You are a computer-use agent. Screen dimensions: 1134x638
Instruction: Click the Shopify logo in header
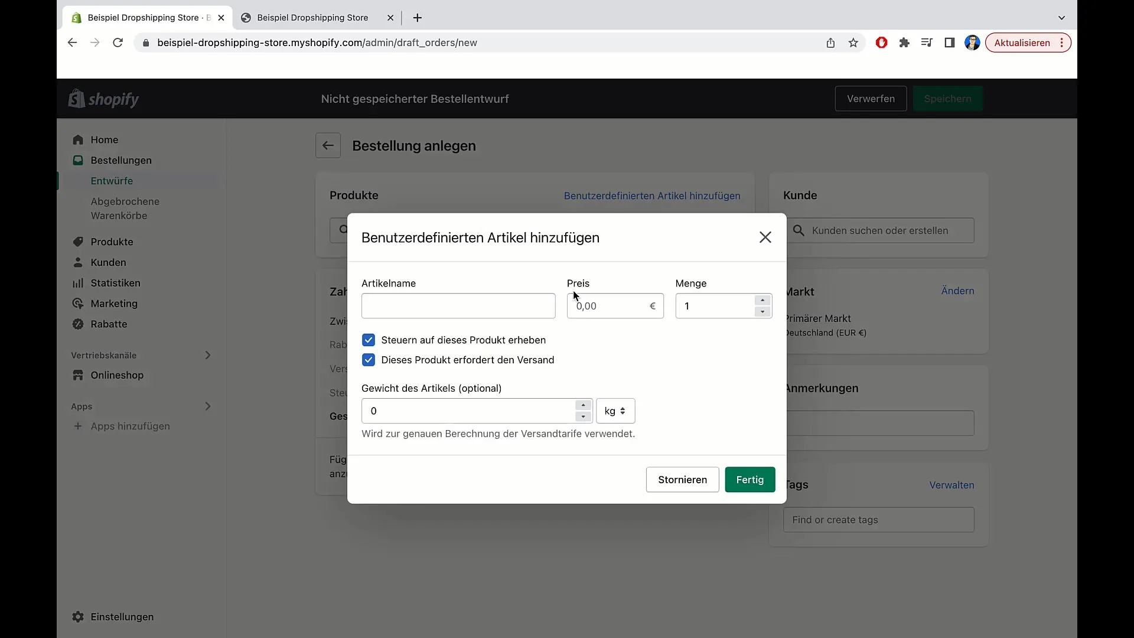coord(104,99)
